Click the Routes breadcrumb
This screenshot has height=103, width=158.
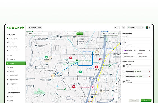40,27
